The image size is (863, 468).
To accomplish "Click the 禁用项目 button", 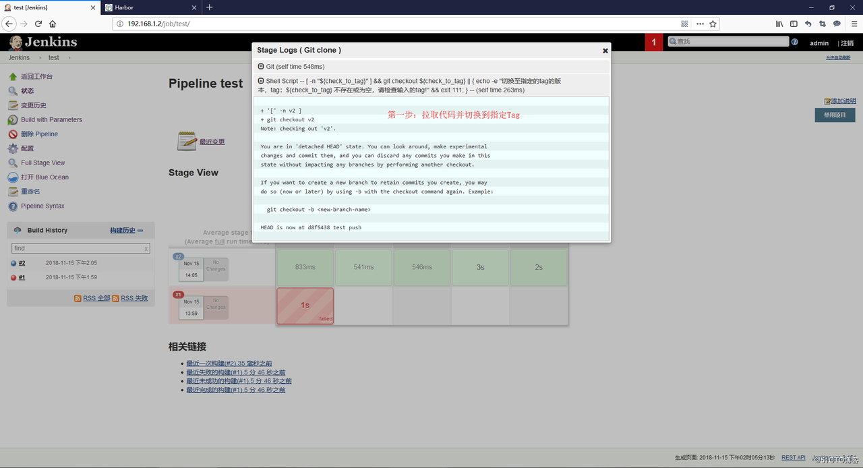I will (835, 115).
